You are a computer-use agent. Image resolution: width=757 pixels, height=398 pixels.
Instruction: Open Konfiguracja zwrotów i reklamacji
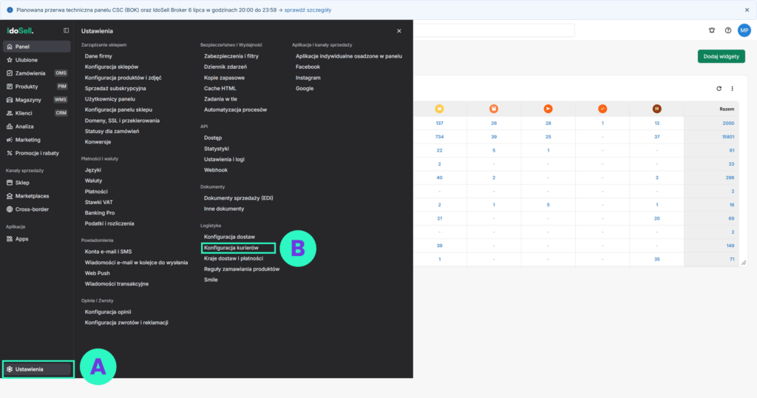point(126,323)
